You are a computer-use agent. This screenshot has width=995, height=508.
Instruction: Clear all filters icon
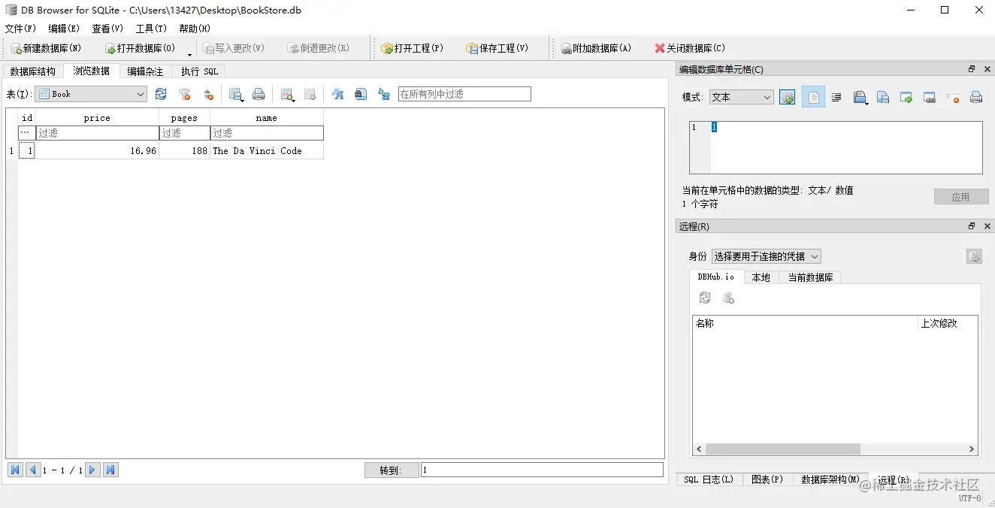coord(184,94)
